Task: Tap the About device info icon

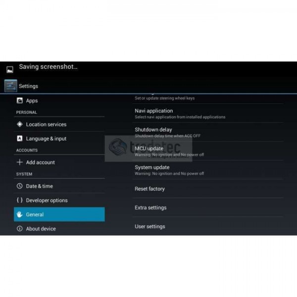Action: 20,229
